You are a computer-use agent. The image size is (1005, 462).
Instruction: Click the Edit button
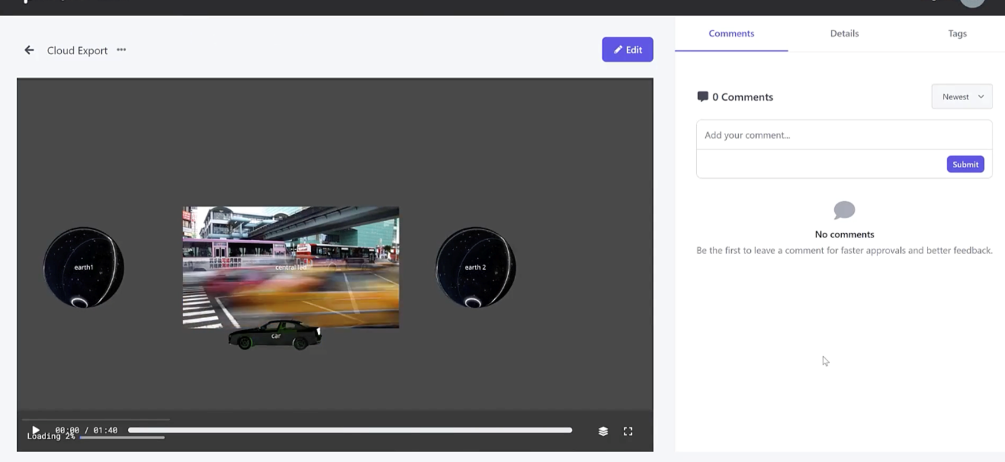click(x=627, y=50)
